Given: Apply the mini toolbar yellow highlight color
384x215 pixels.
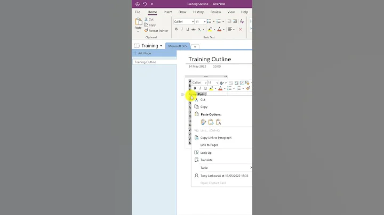Looking at the screenshot, I should point(211,88).
